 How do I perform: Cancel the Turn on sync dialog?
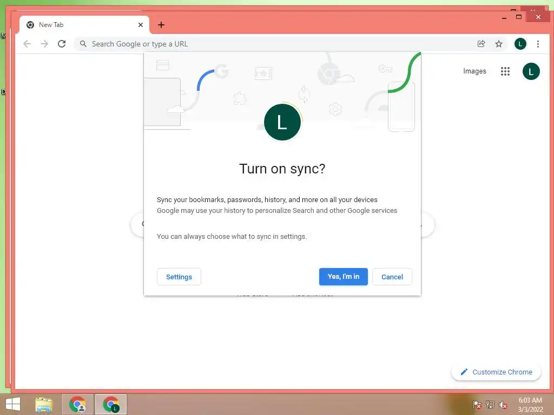pyautogui.click(x=392, y=277)
